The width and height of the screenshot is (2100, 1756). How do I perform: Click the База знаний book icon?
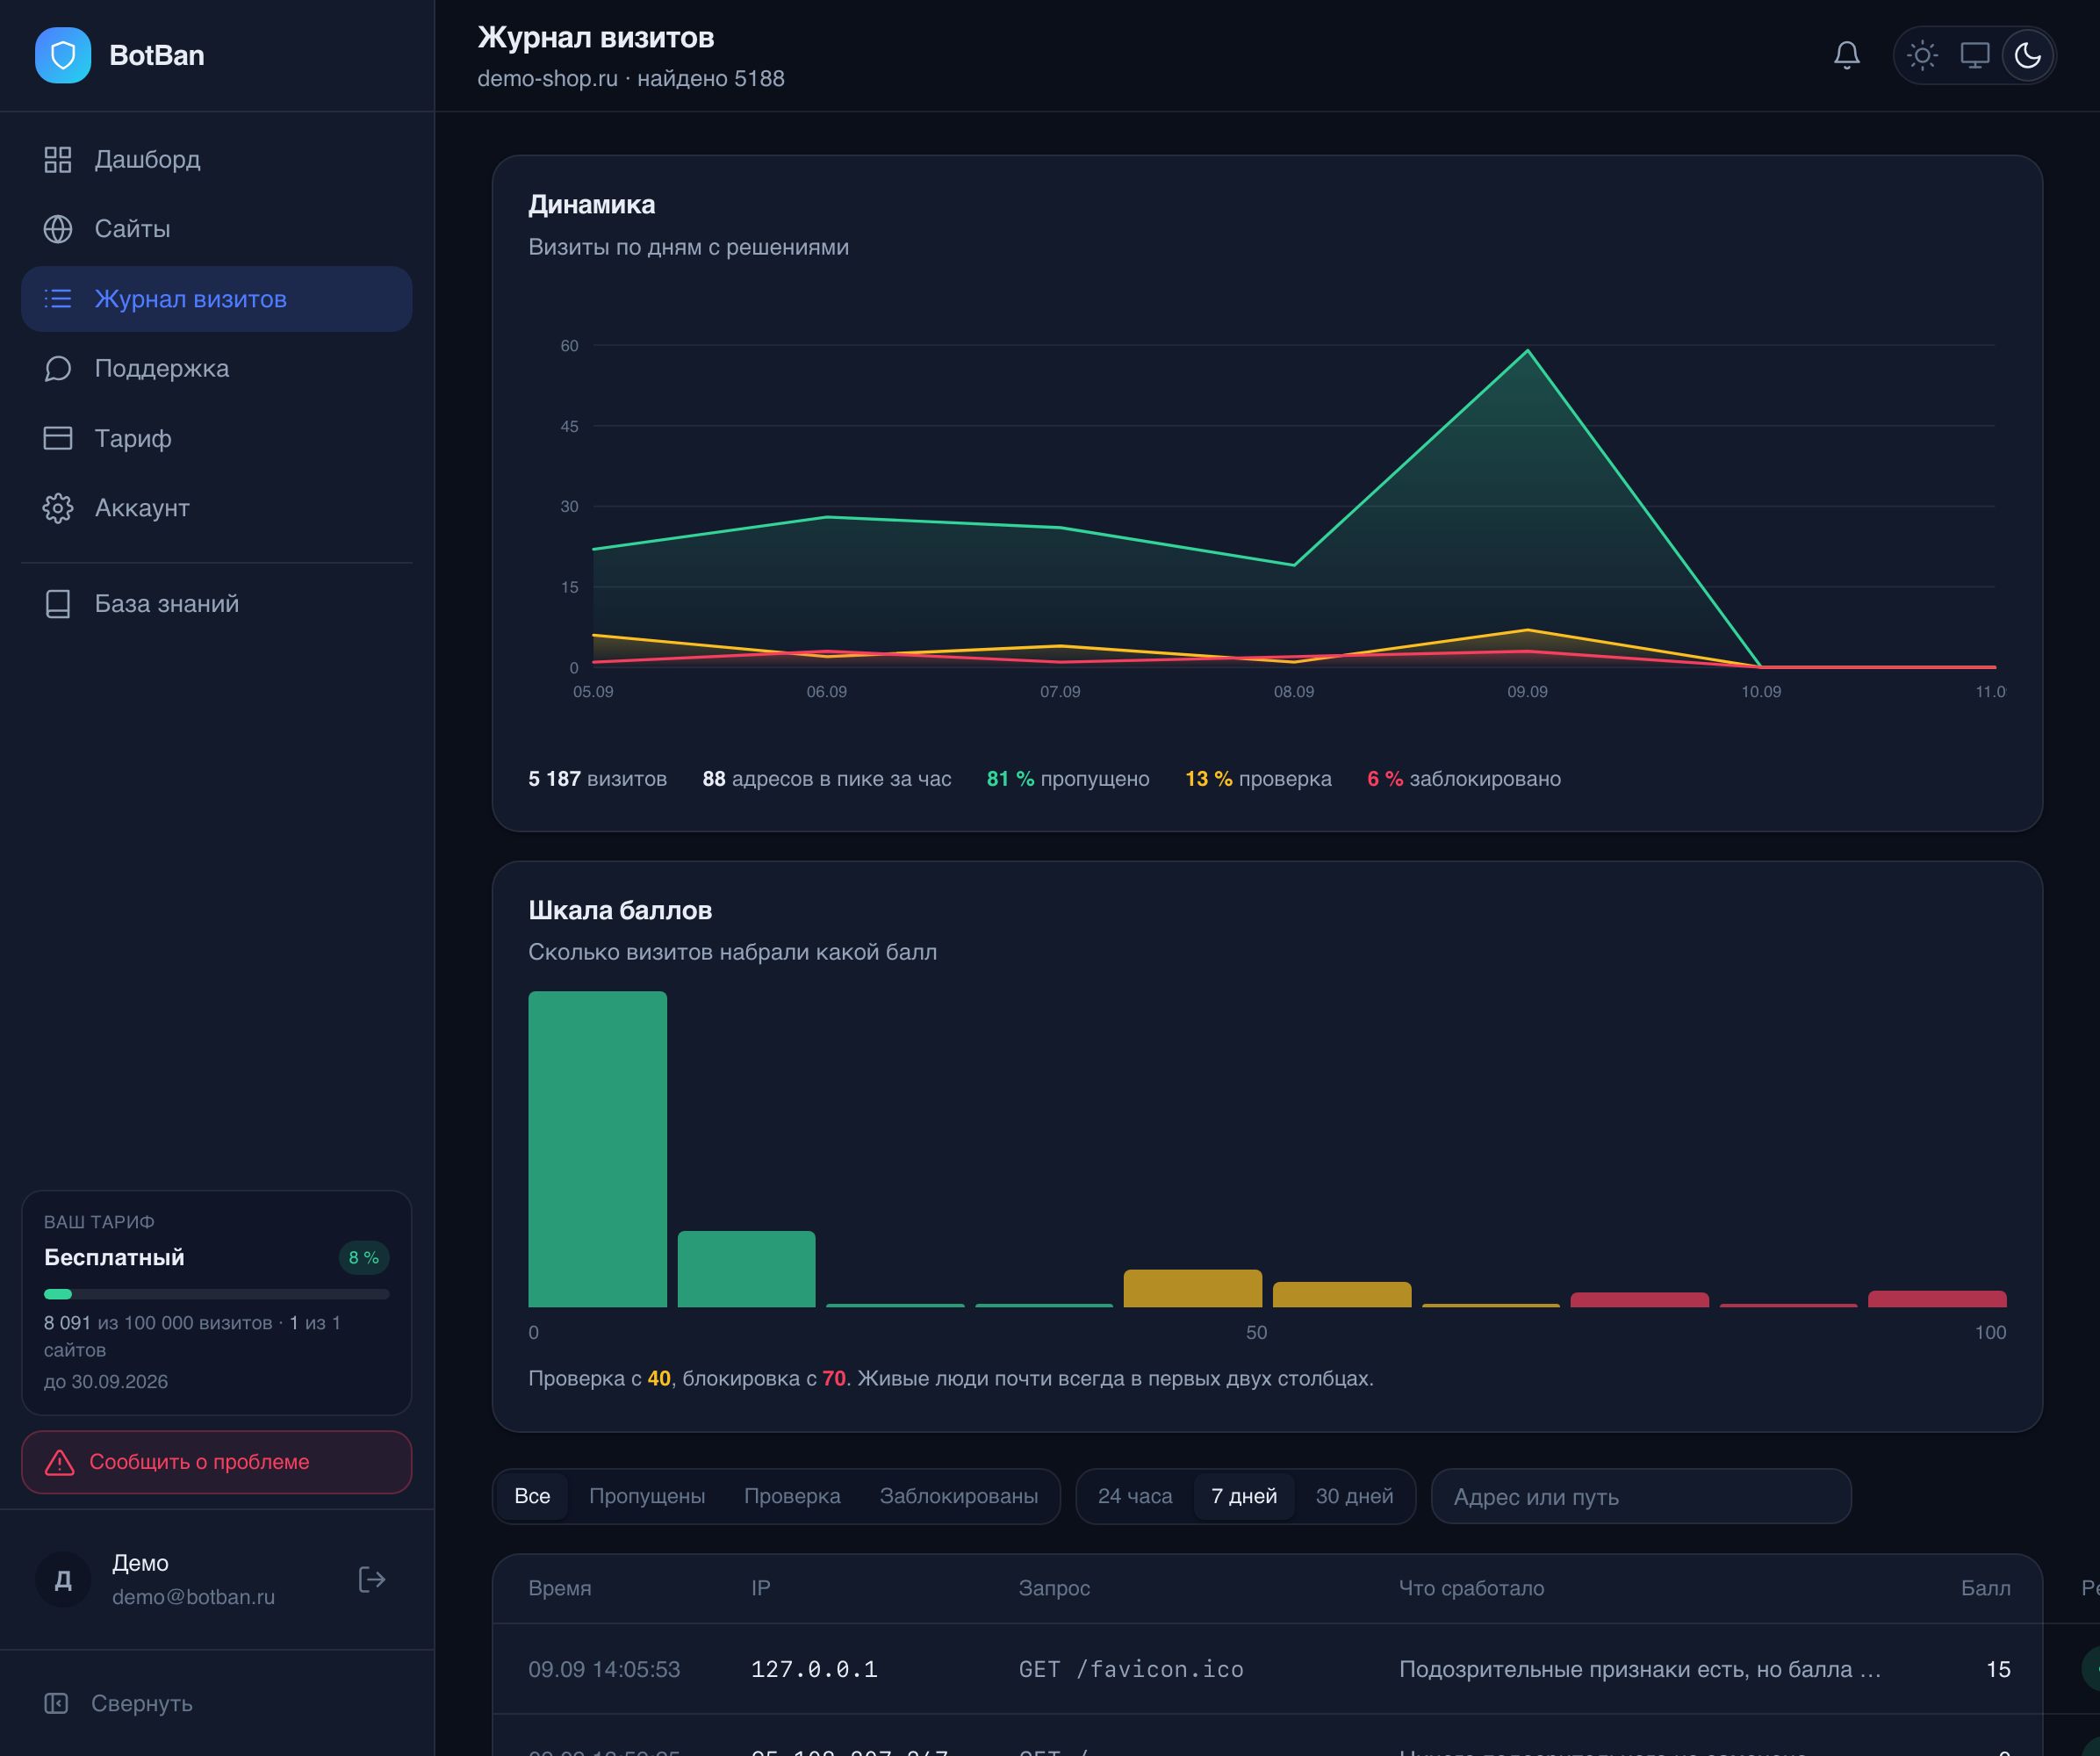point(58,604)
